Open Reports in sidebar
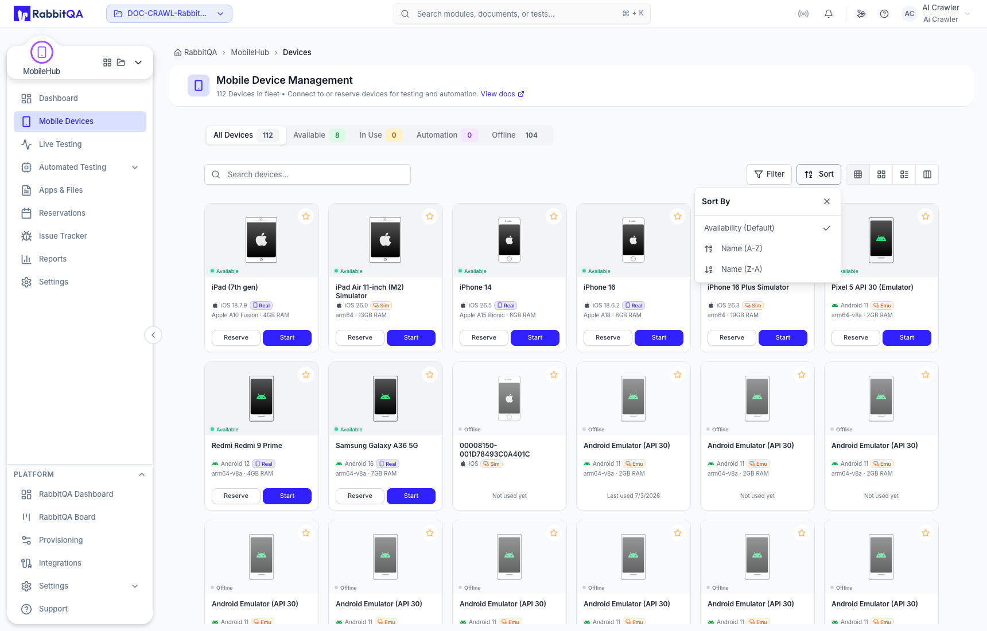The height and width of the screenshot is (631, 987). coord(80,259)
